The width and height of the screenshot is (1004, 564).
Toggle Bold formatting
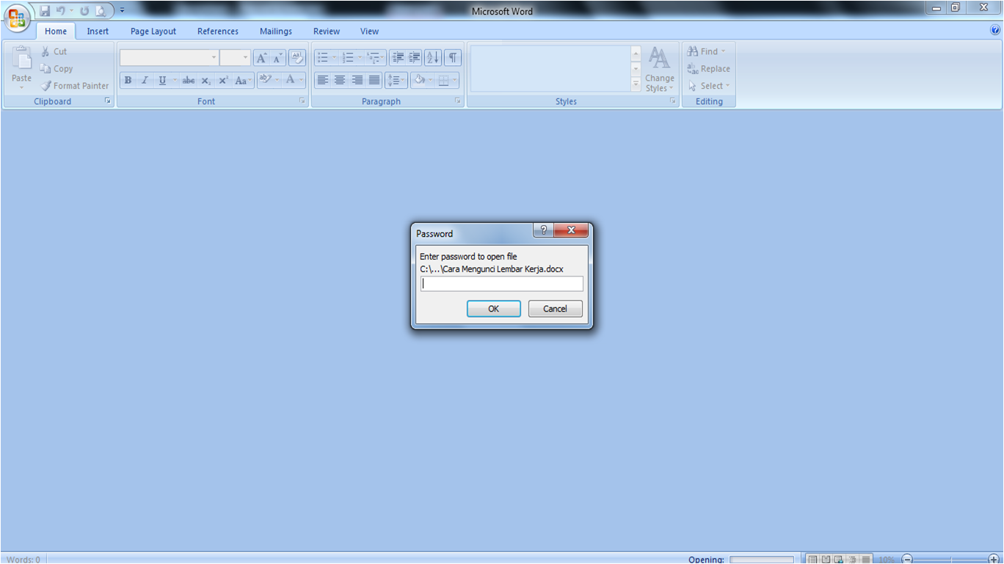[x=128, y=80]
